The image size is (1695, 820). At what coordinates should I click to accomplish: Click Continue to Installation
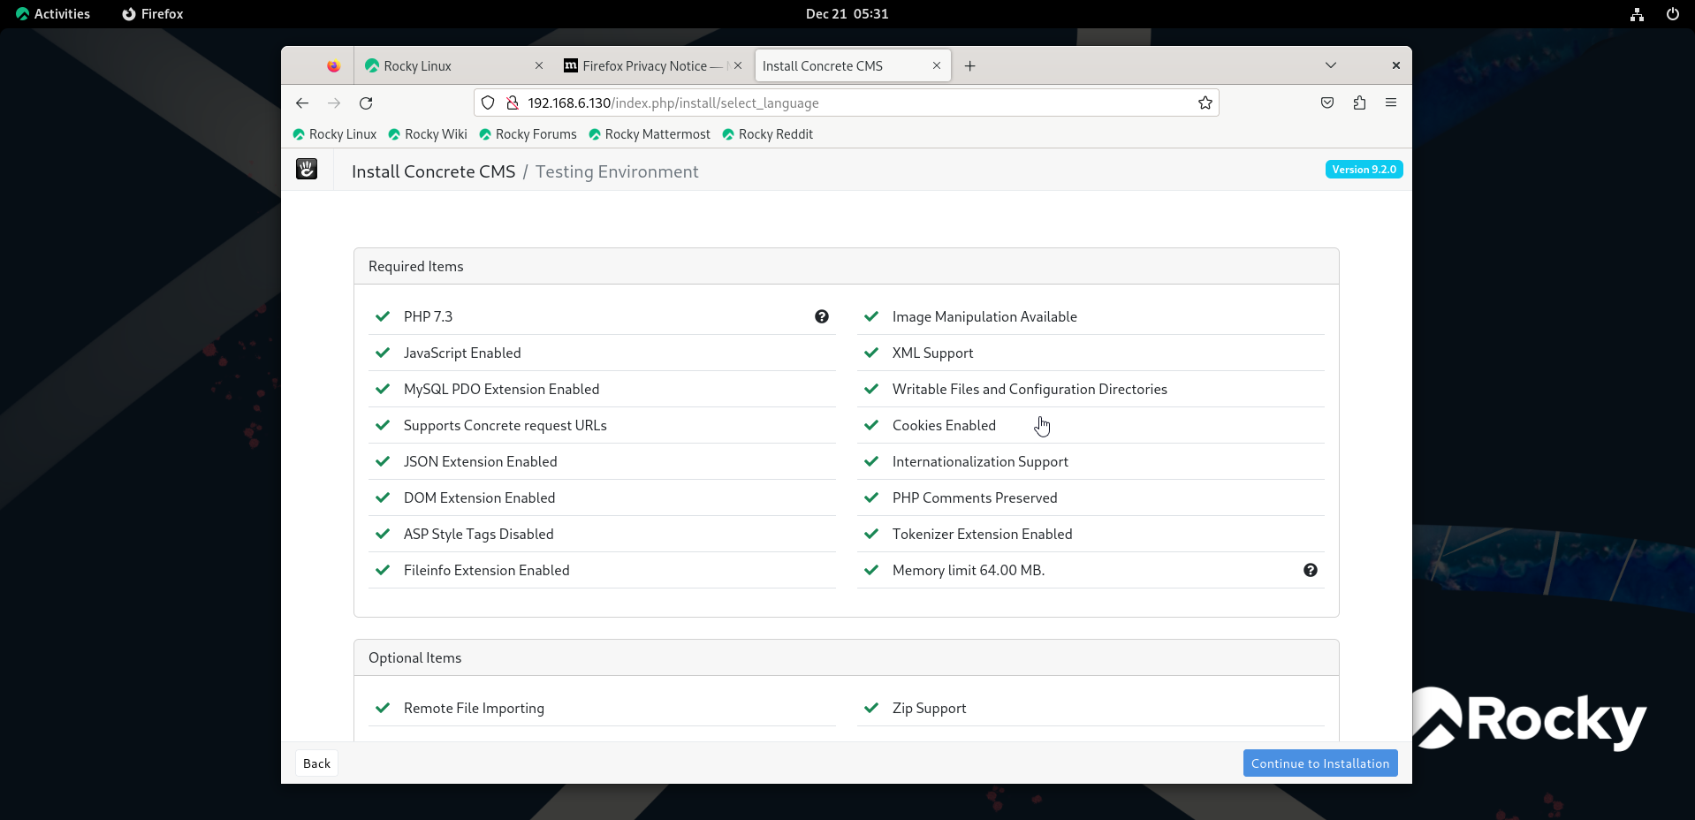click(1320, 763)
